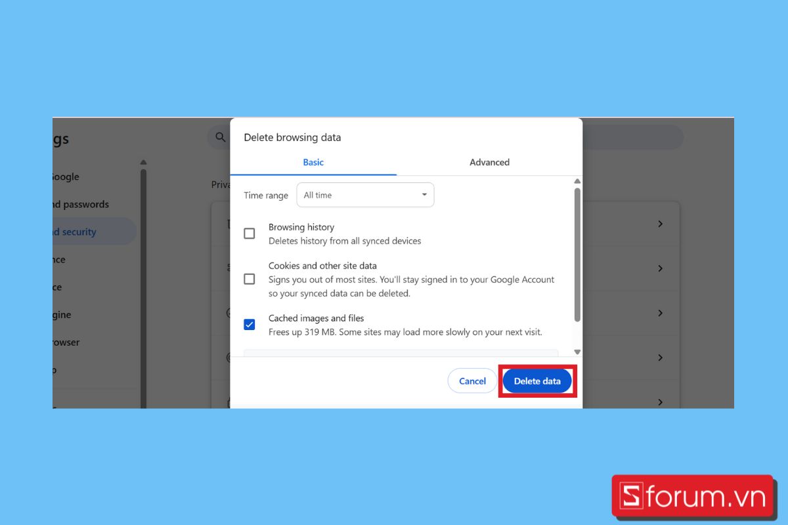This screenshot has height=525, width=788.
Task: Expand the bottom settings row chevron
Action: tap(661, 402)
